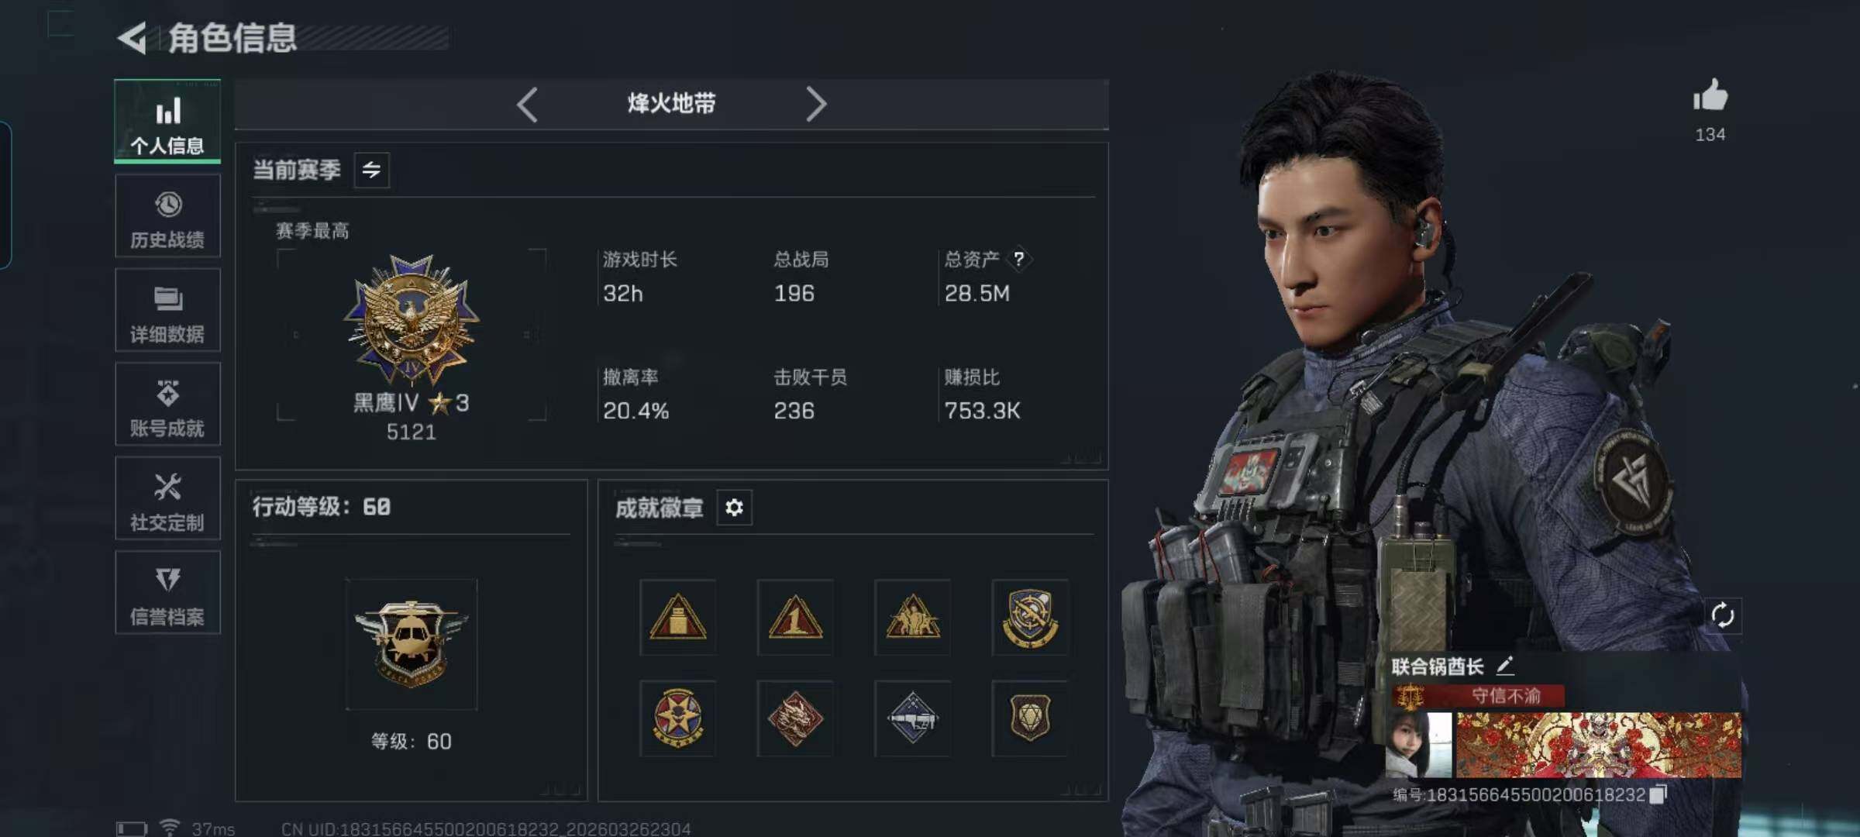Switch to the next mode with the right chevron

point(816,104)
